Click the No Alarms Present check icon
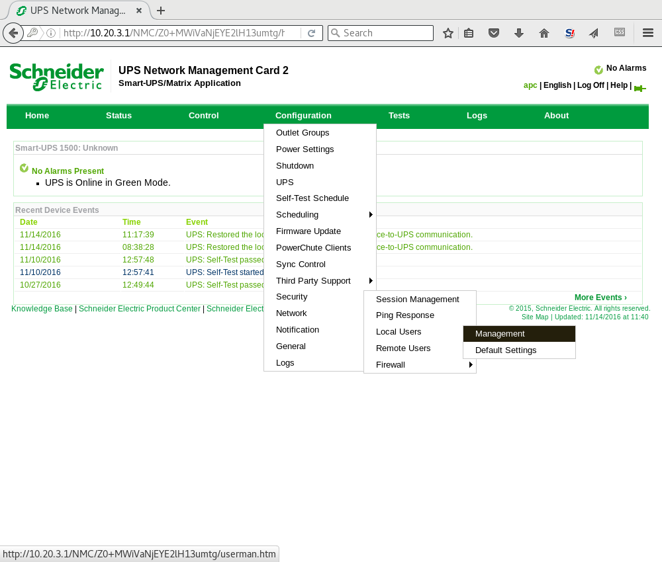Image resolution: width=662 pixels, height=562 pixels. (x=24, y=168)
